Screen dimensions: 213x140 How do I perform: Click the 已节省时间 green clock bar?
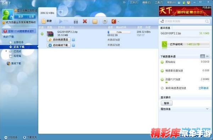[x=185, y=44]
